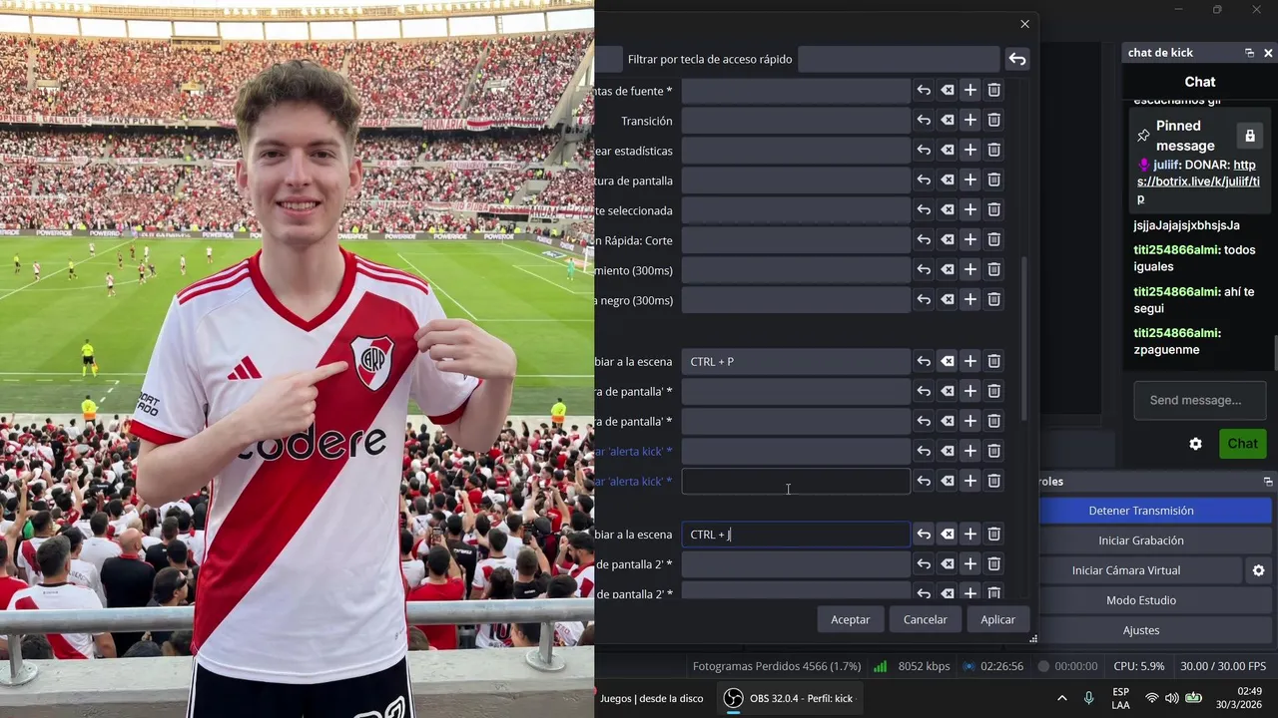This screenshot has height=718, width=1278.
Task: Revert the 'te seleccionada' hotkey
Action: pos(924,210)
